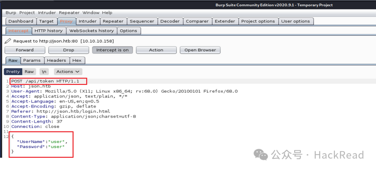Click the User-Agent header line

coord(124,91)
